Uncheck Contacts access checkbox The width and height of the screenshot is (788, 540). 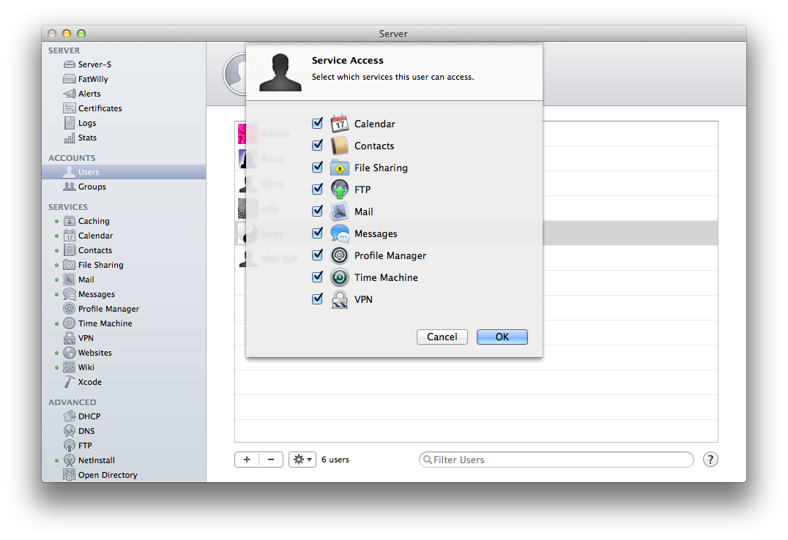[x=317, y=145]
